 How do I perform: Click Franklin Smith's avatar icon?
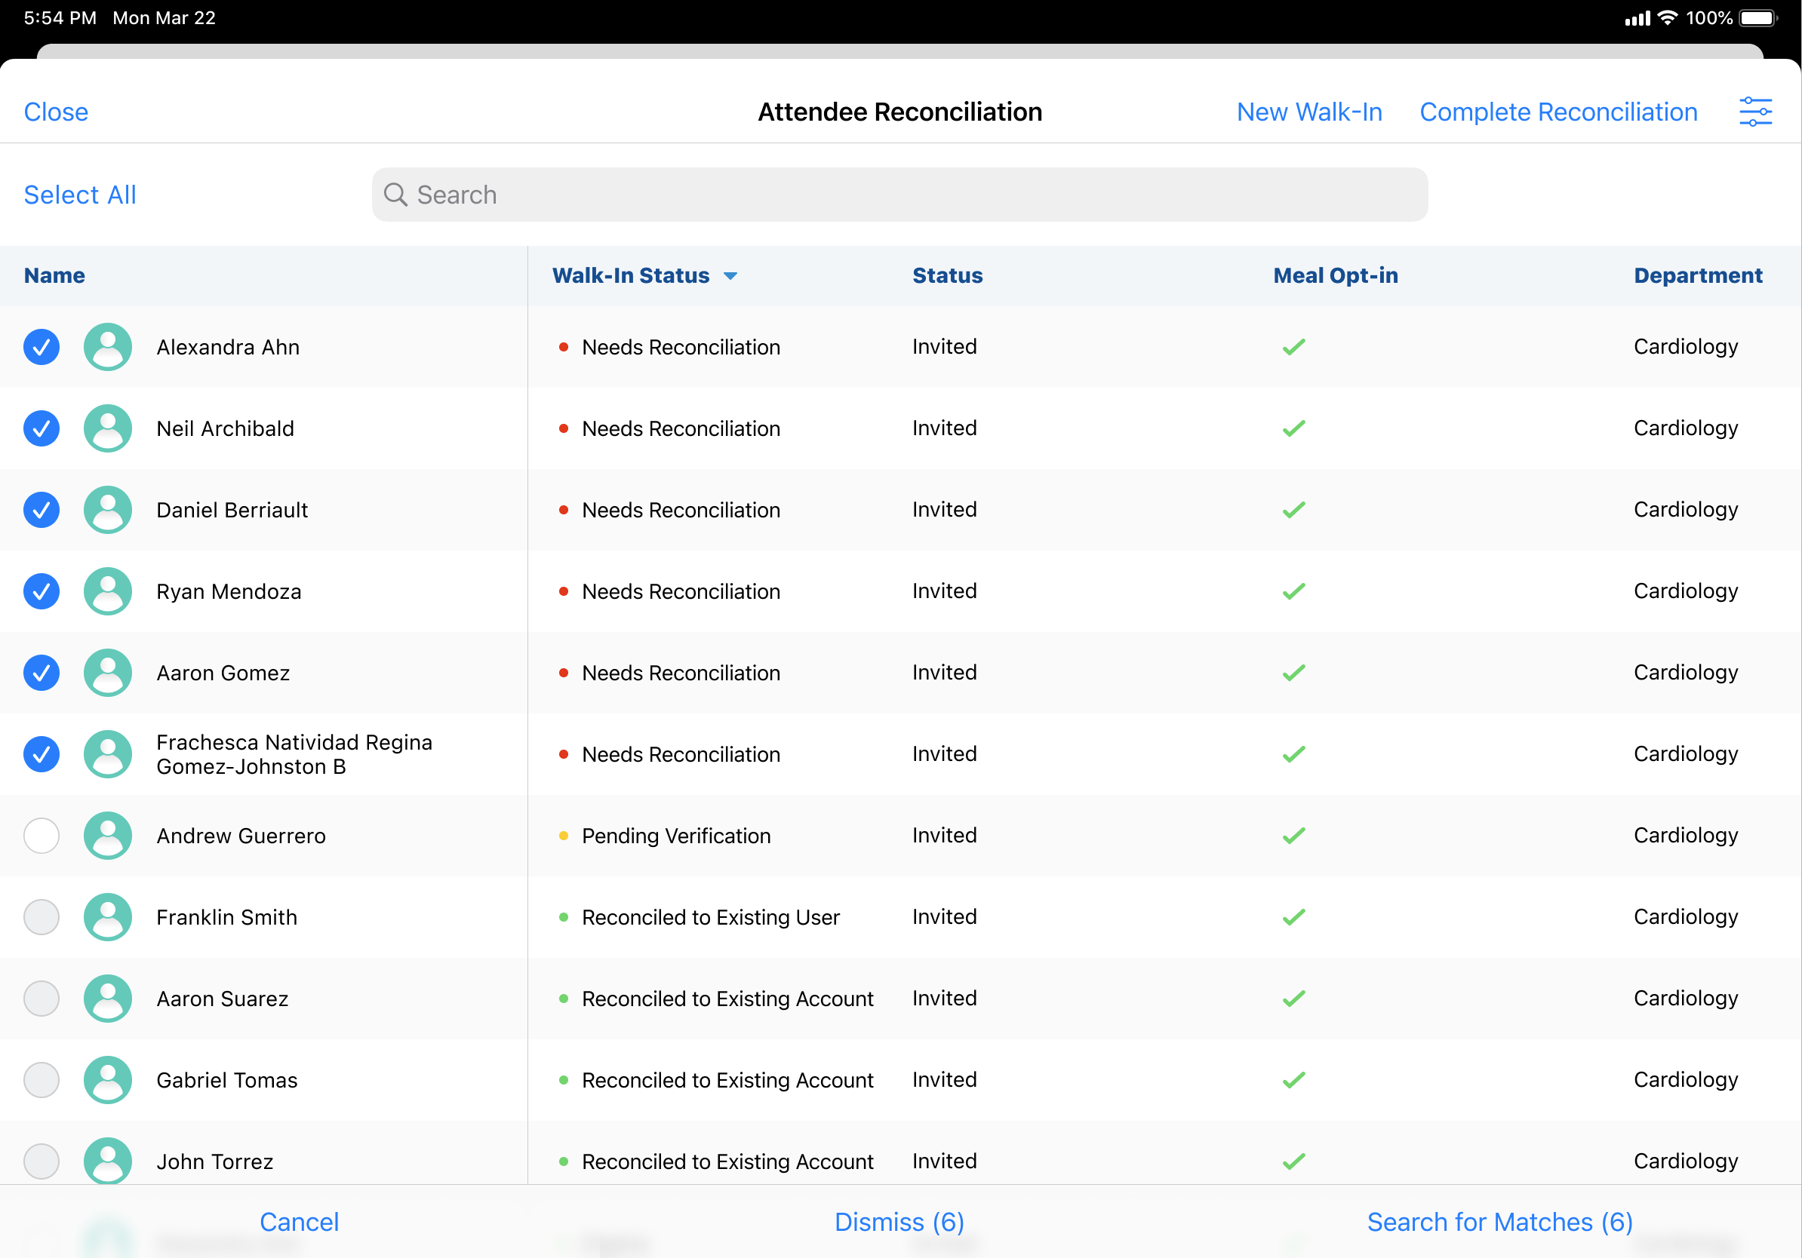(x=107, y=917)
